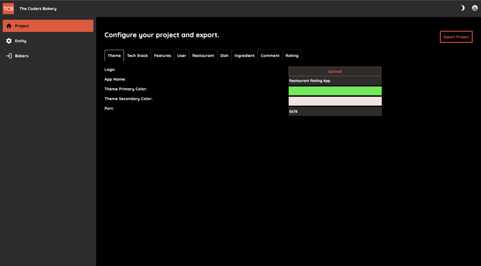The width and height of the screenshot is (481, 266).
Task: Open the Bakers sidebar item
Action: pos(48,56)
